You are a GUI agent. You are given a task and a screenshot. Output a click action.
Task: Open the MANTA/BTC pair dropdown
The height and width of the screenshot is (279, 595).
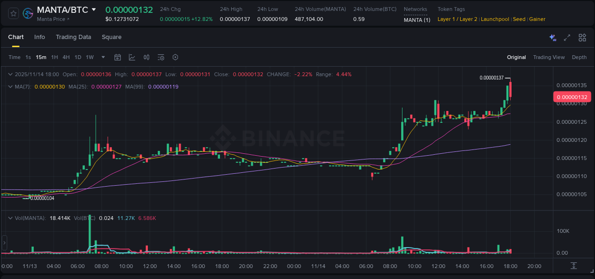pos(93,10)
